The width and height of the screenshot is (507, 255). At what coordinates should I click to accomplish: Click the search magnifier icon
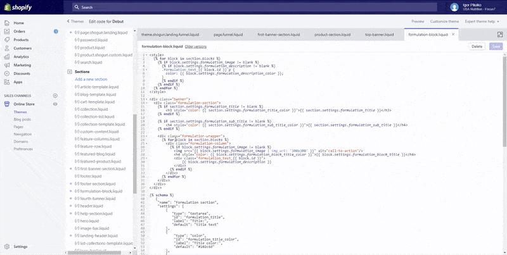77,7
